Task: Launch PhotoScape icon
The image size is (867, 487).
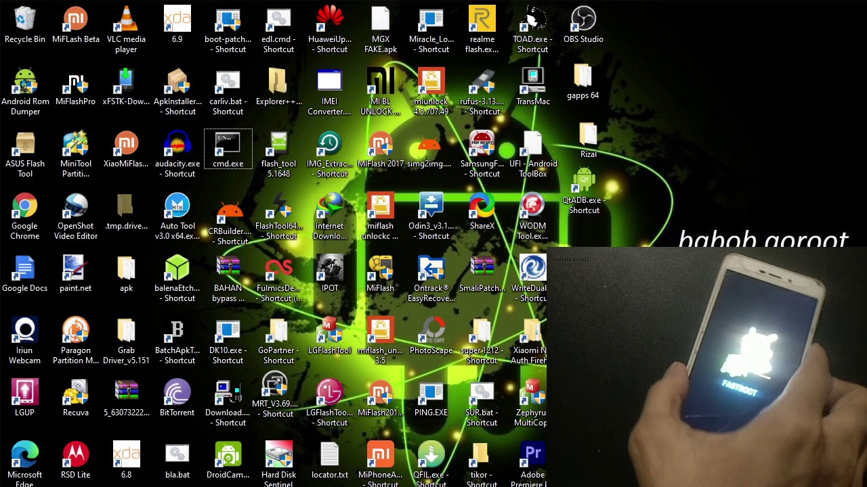Action: tap(431, 331)
